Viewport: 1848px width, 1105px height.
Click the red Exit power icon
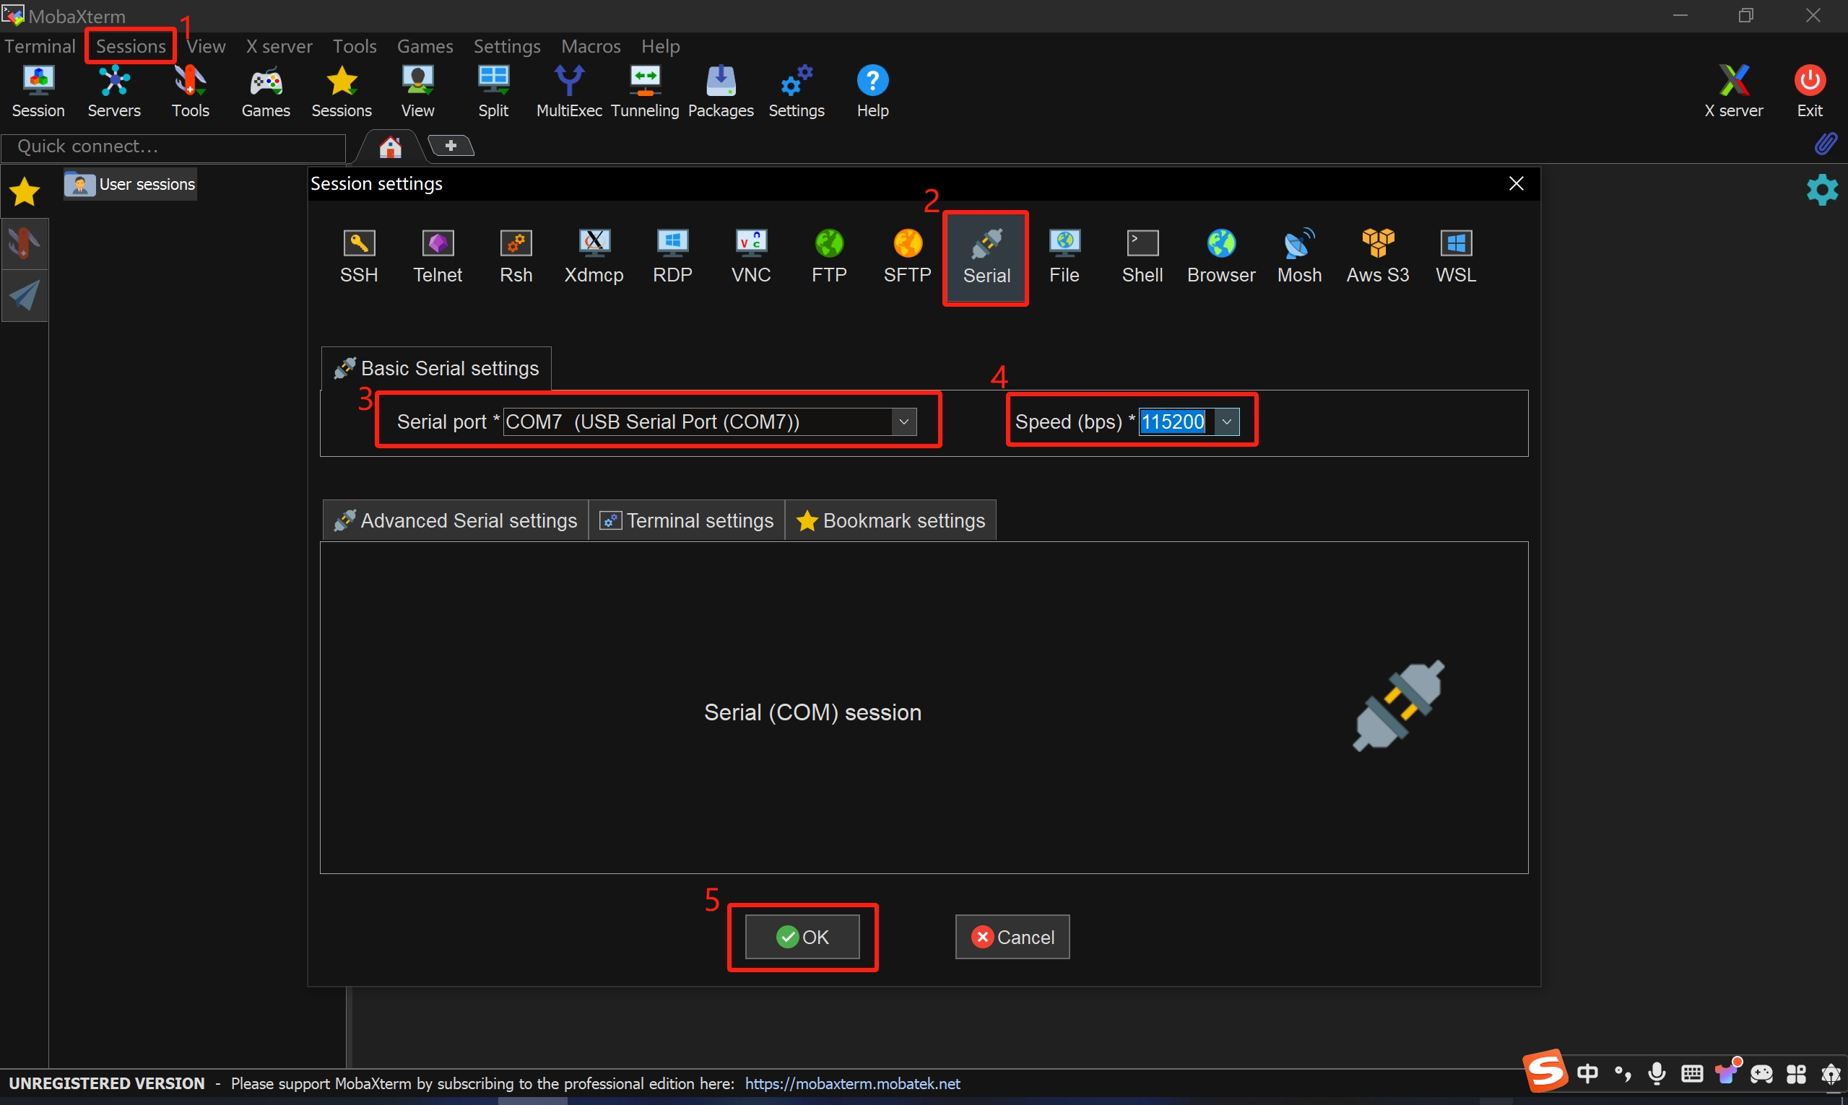[1810, 92]
